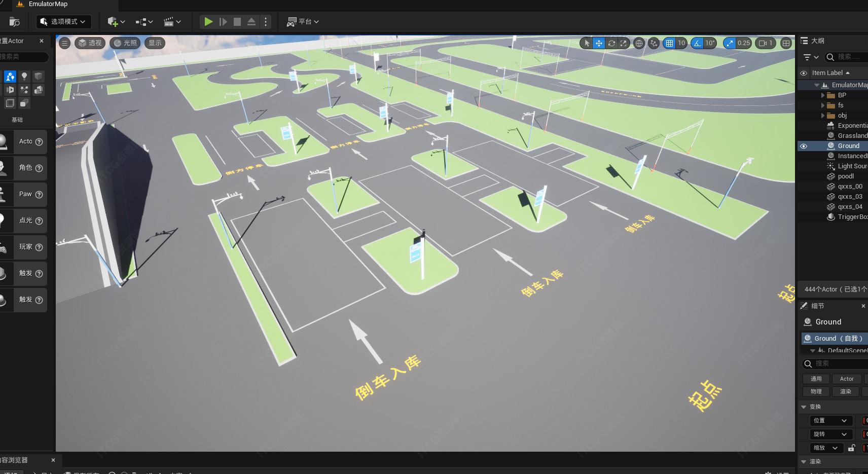Click the world coordinate space globe icon

(x=639, y=43)
